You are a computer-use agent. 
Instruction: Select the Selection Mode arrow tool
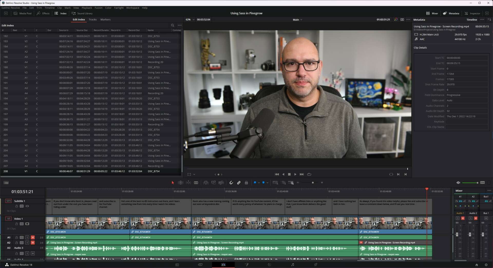tap(173, 183)
